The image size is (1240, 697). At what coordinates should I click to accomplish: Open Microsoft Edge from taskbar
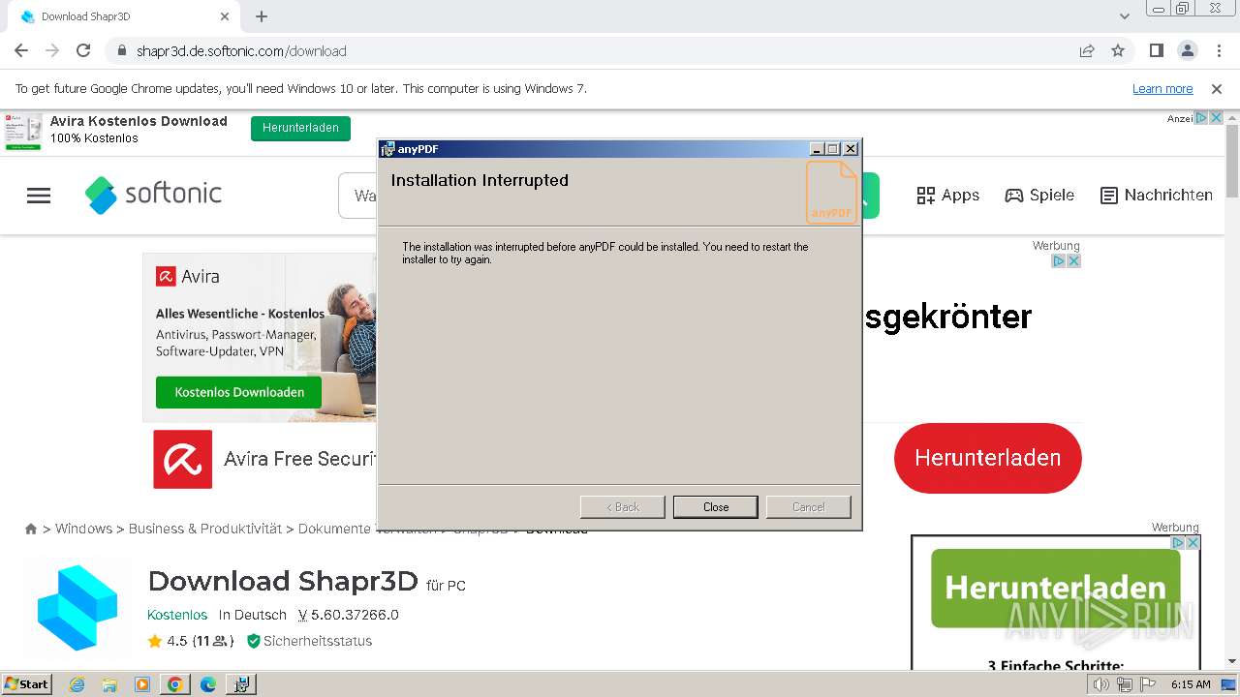[x=208, y=684]
